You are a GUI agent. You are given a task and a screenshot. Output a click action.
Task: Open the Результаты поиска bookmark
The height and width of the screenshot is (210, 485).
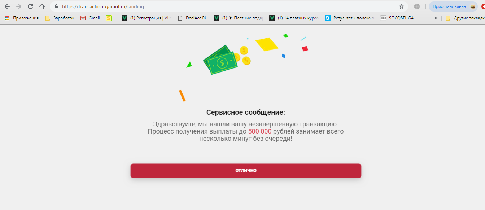click(x=350, y=18)
